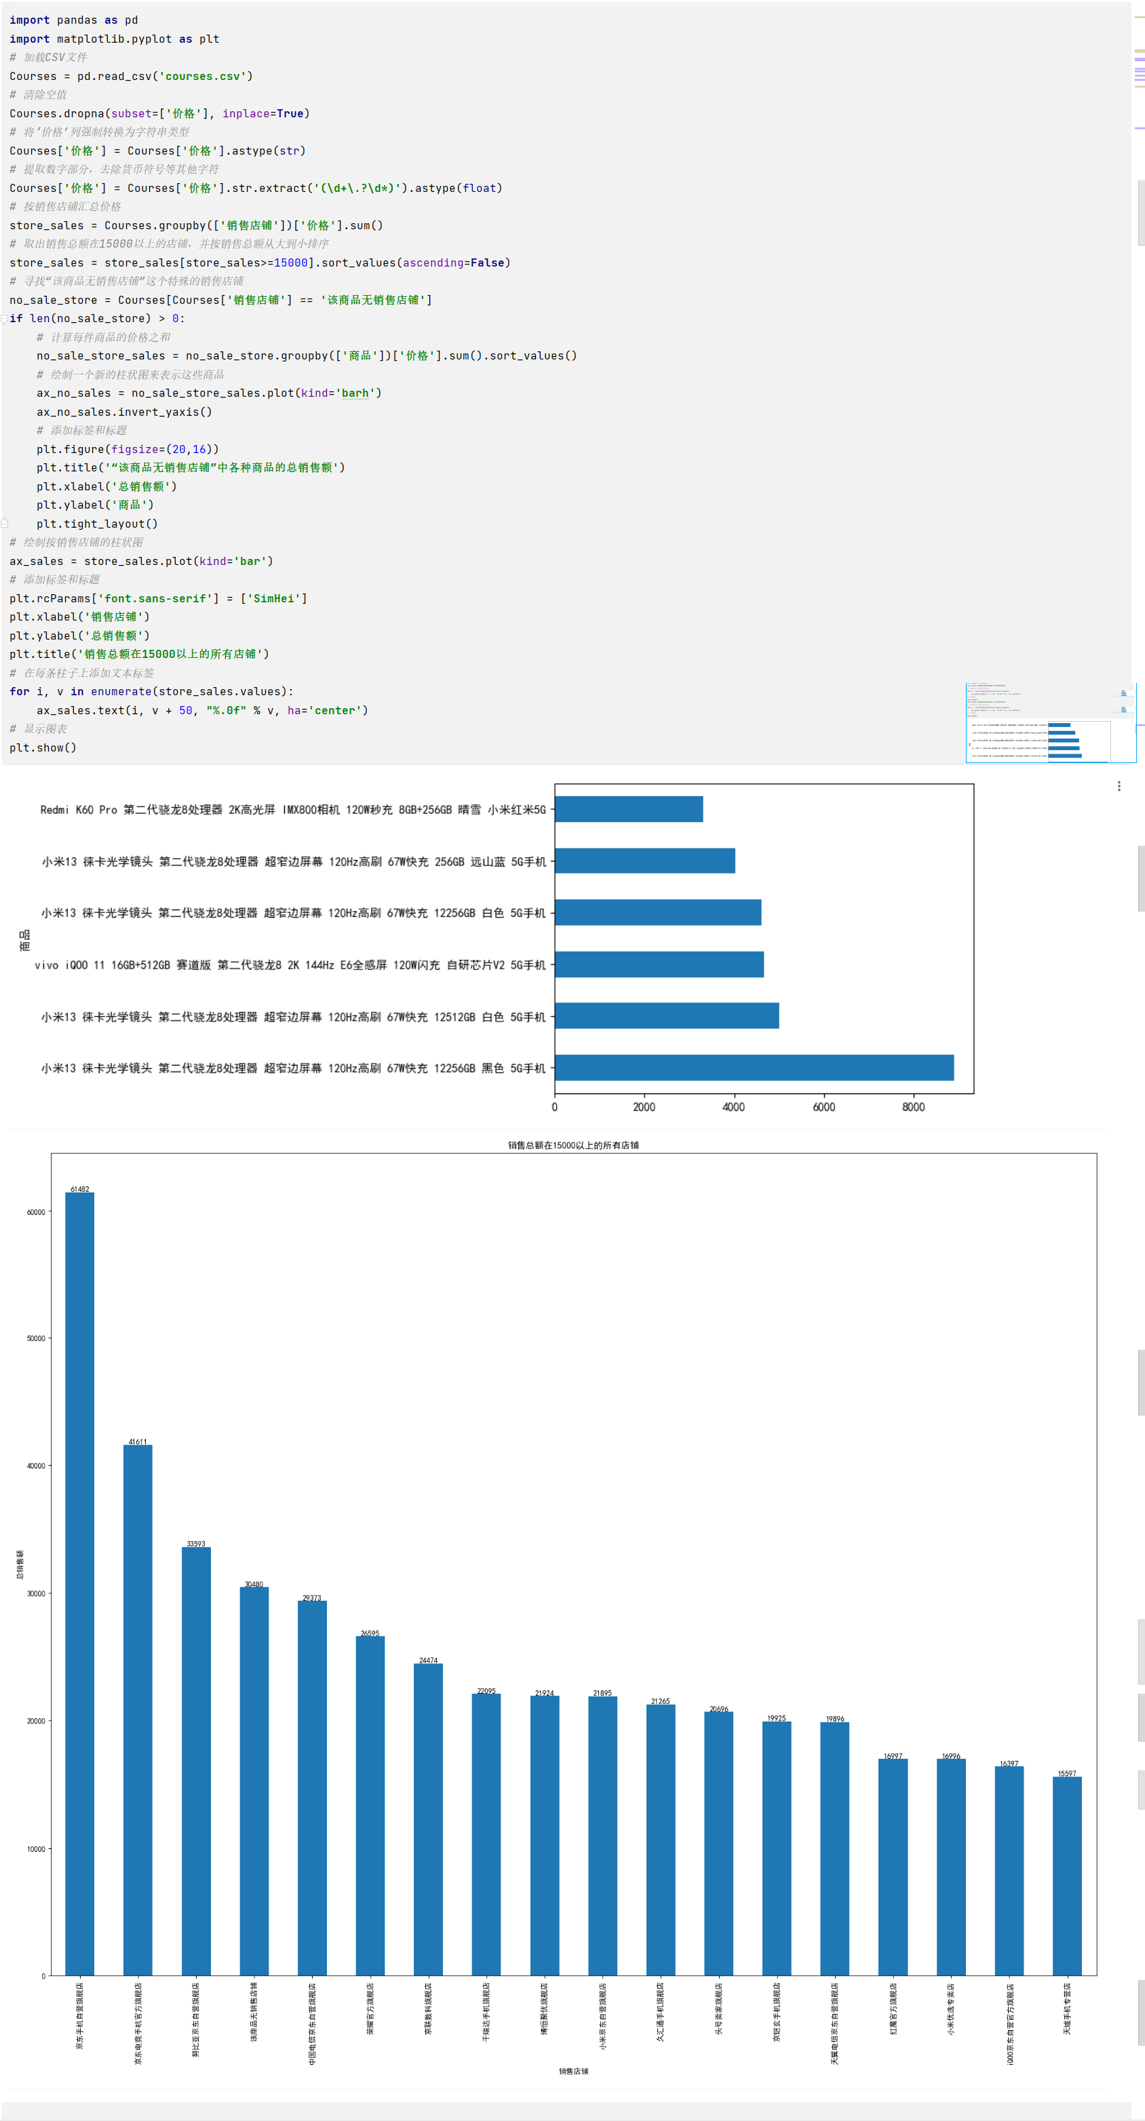Click the 'for i, v in enumerate' line
1145x2121 pixels.
coord(151,692)
